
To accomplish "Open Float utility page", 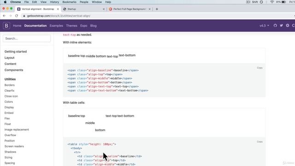I will [x=8, y=124].
